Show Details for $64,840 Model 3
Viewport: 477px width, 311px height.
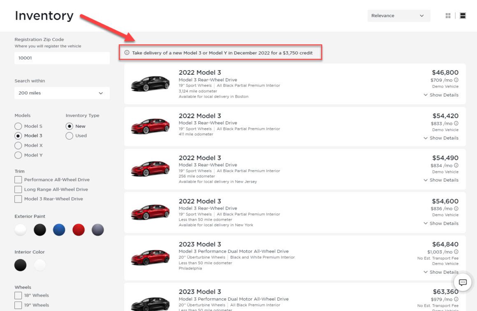pyautogui.click(x=441, y=272)
